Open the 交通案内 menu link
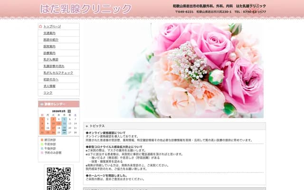Screen dimensions: 304x190 point(49,33)
